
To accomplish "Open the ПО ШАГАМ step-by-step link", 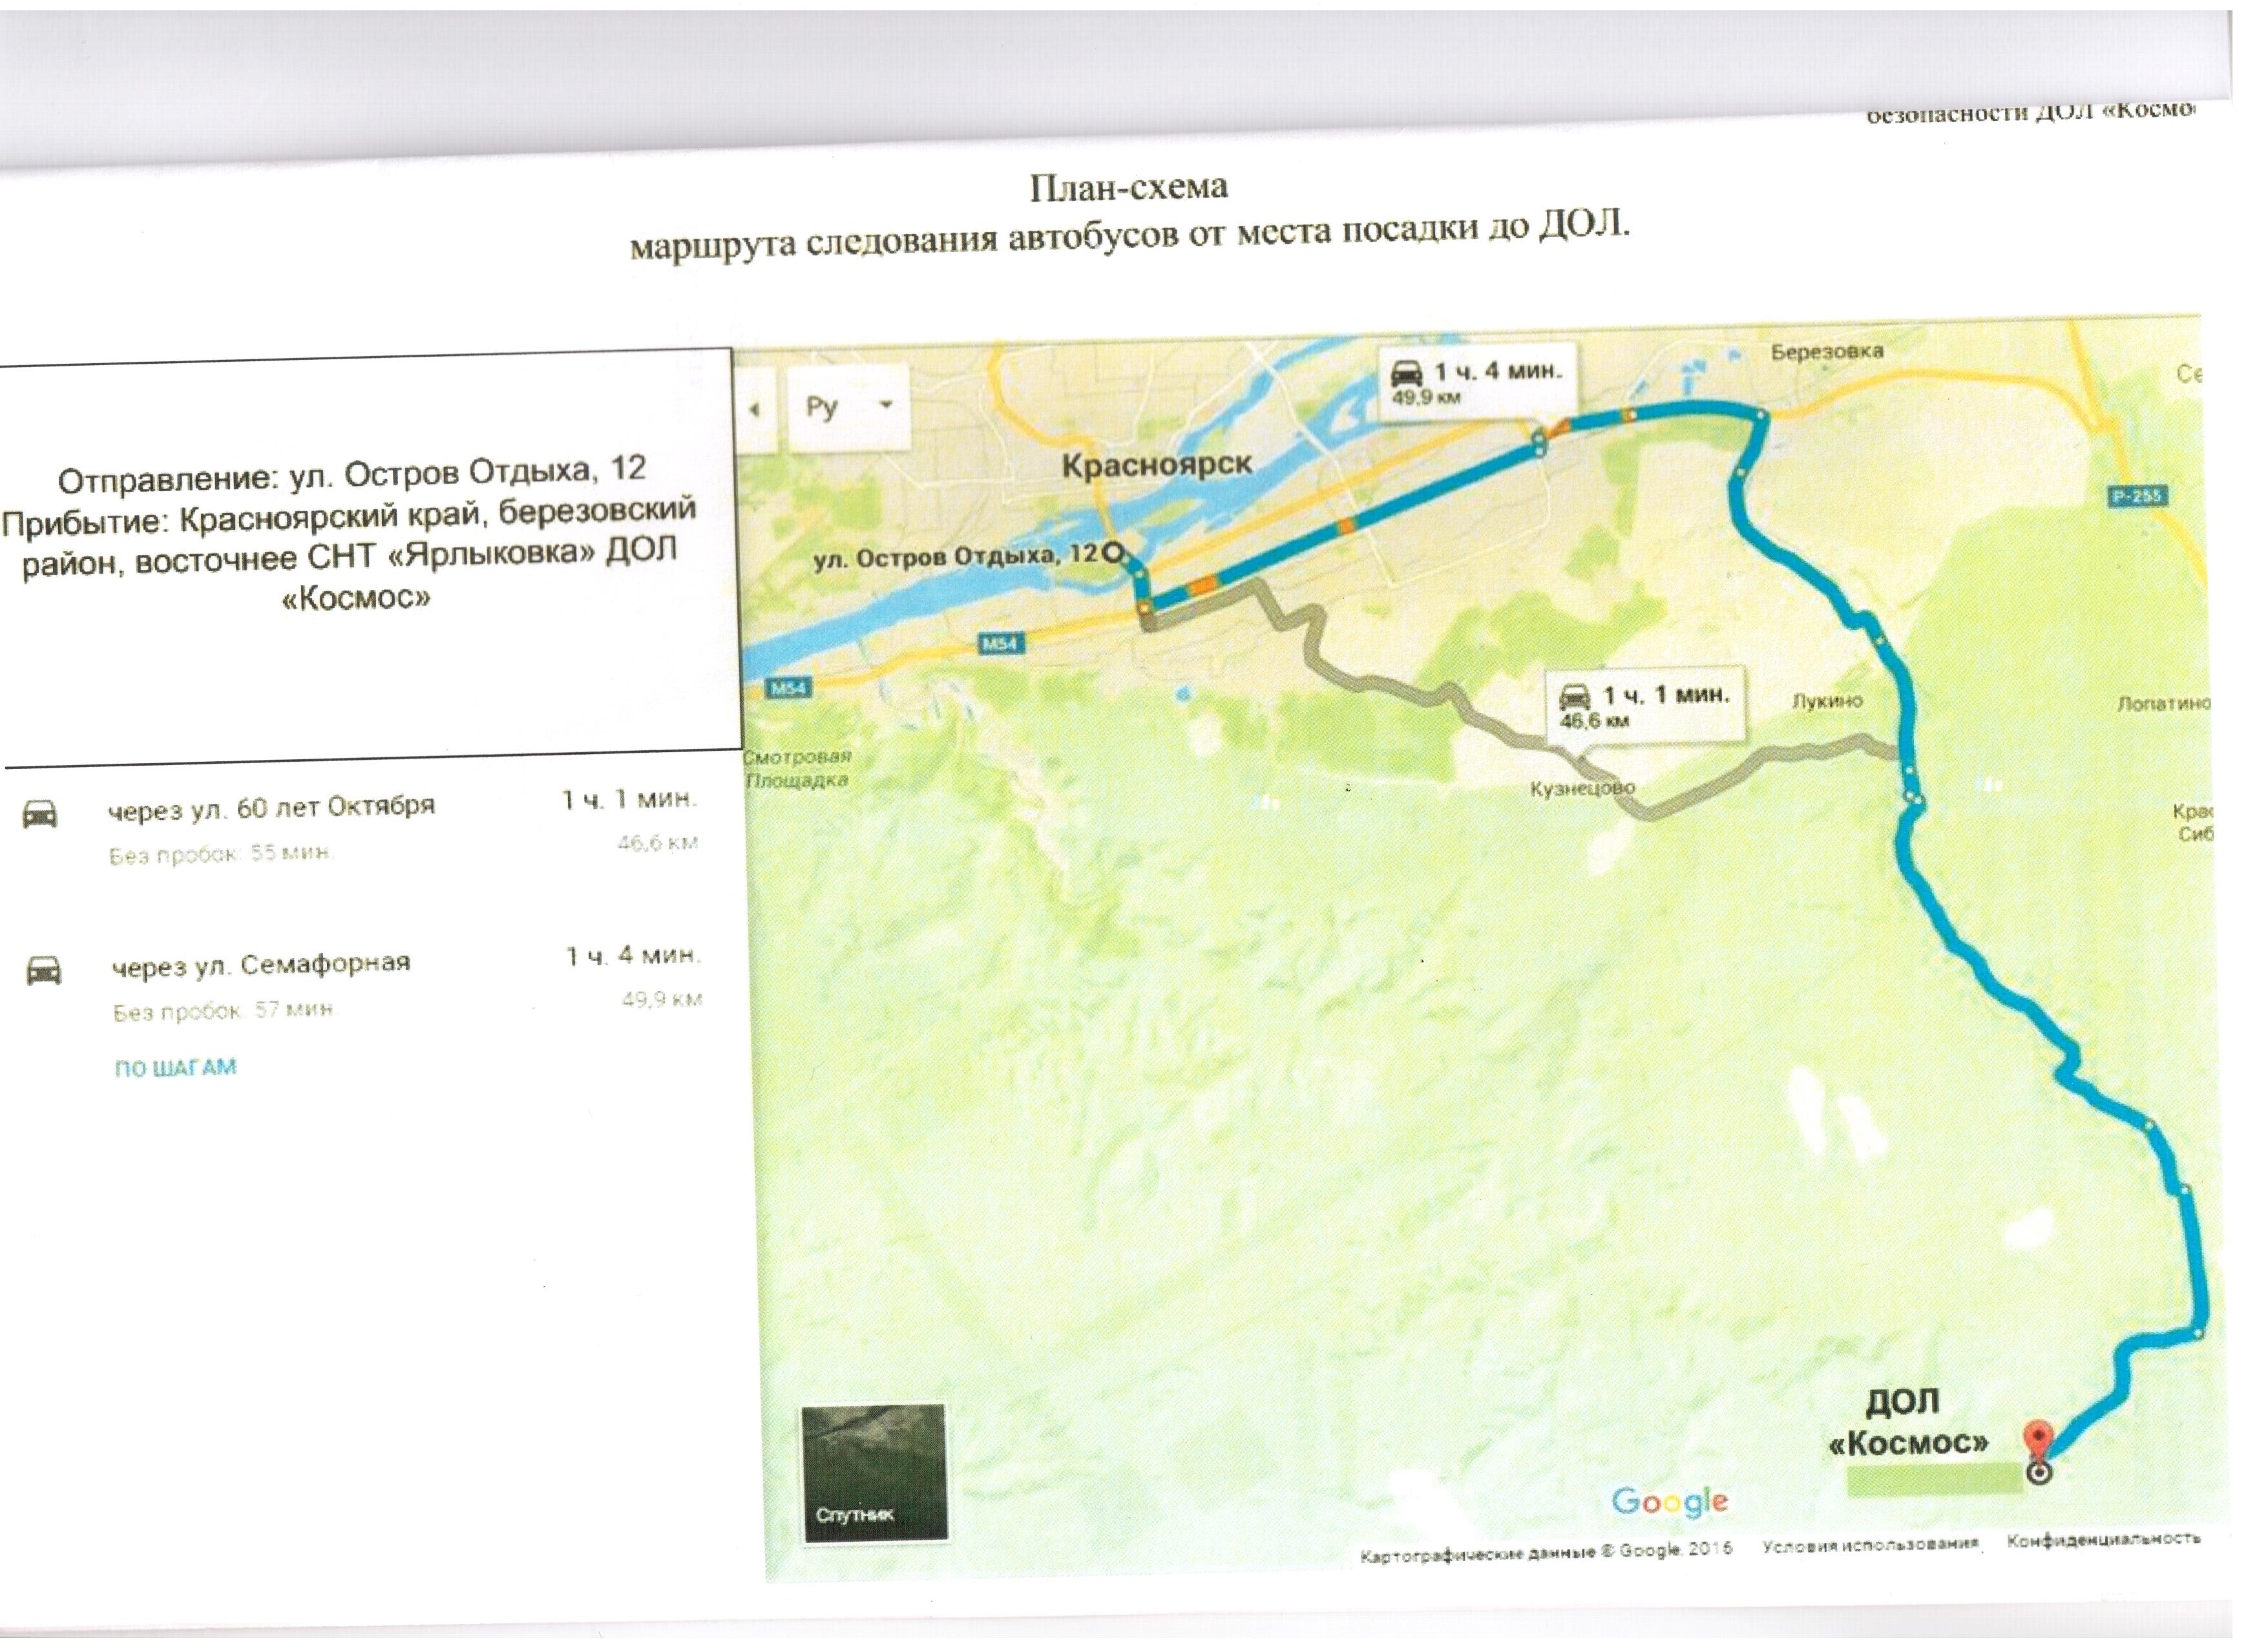I will point(175,1068).
